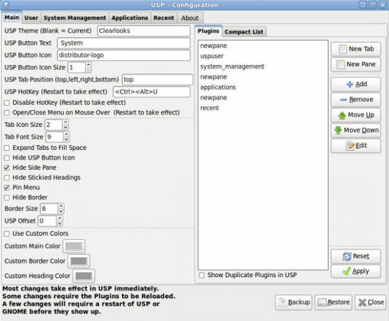Viewport: 389px width, 321px height.
Task: Click the green Apply checkmark icon
Action: point(346,271)
